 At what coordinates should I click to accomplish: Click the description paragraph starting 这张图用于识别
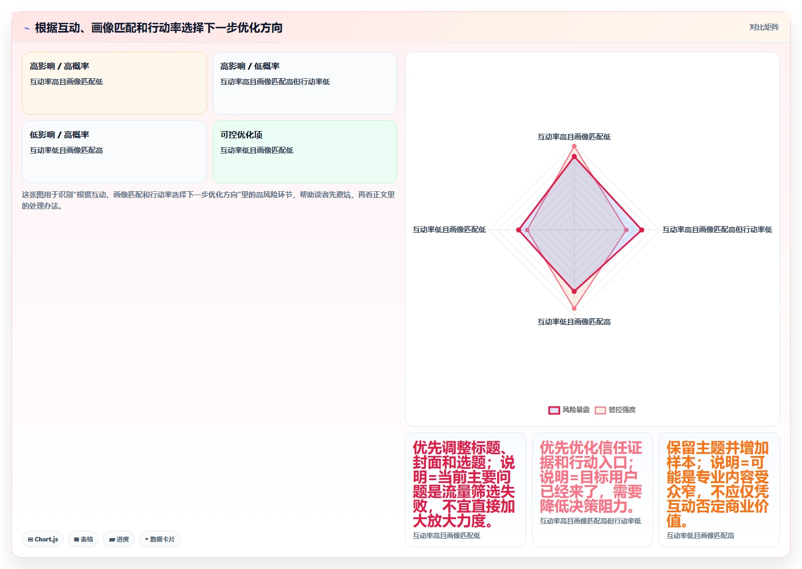click(209, 200)
